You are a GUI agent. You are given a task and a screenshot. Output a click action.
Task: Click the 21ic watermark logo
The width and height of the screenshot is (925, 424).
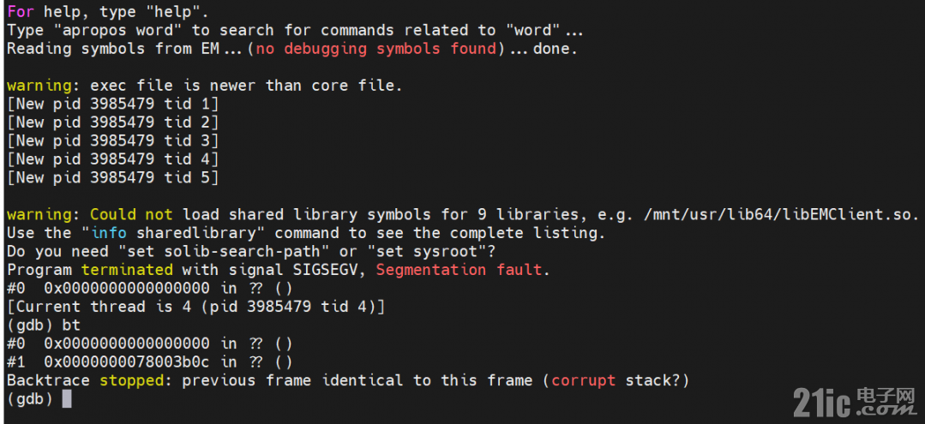pos(856,400)
